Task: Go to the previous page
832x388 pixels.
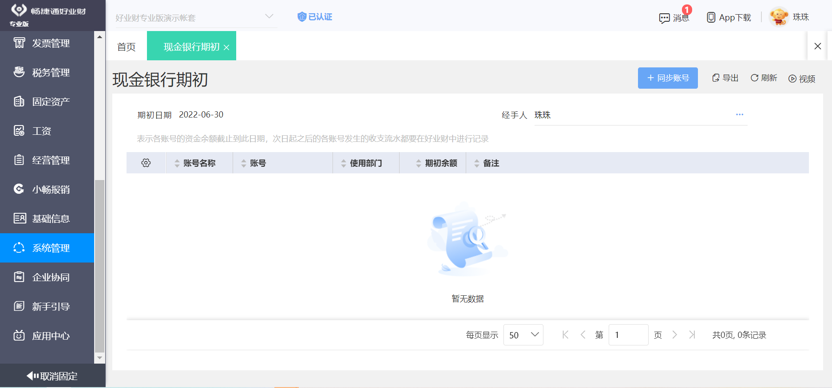Action: coord(583,335)
